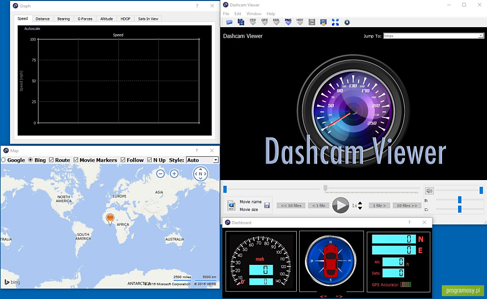Select the Speed graph tab

22,19
